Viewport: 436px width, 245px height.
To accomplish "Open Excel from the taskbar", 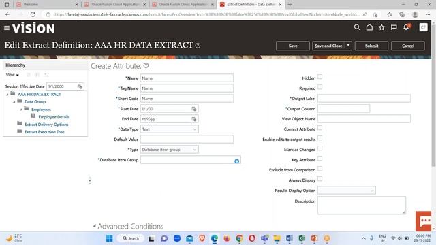I will [x=302, y=238].
